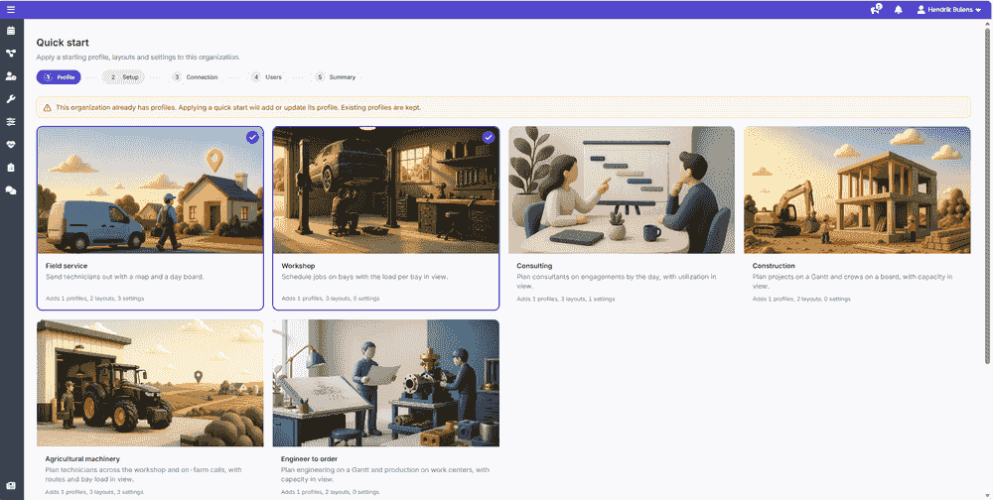This screenshot has width=993, height=500.
Task: Click the heartbeat health icon in the sidebar
Action: pyautogui.click(x=11, y=144)
